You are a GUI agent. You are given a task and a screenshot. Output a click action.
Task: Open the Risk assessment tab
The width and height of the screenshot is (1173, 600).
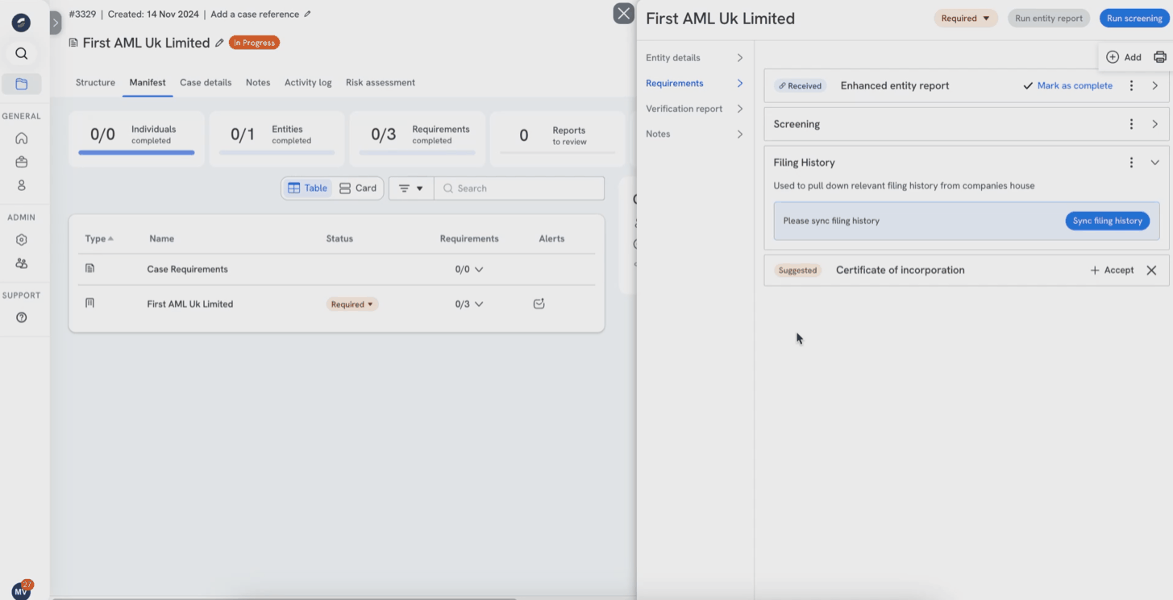(381, 82)
